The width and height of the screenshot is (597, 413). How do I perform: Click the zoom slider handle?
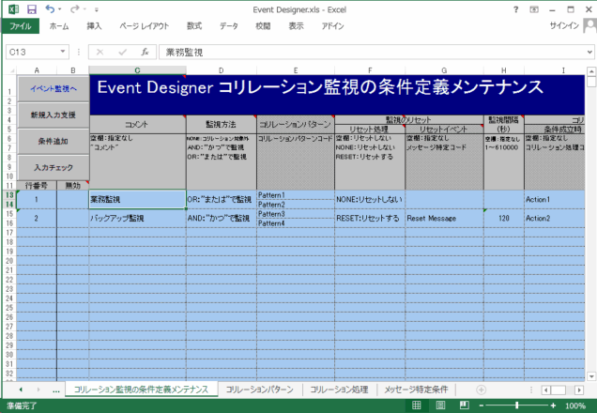pos(516,405)
